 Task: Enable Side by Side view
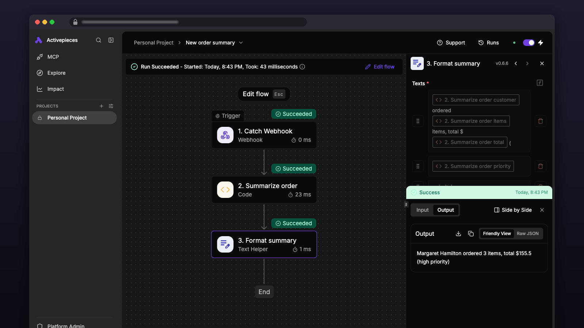pyautogui.click(x=513, y=210)
